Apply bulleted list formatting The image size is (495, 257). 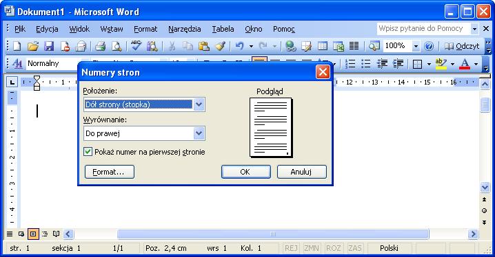[x=366, y=64]
